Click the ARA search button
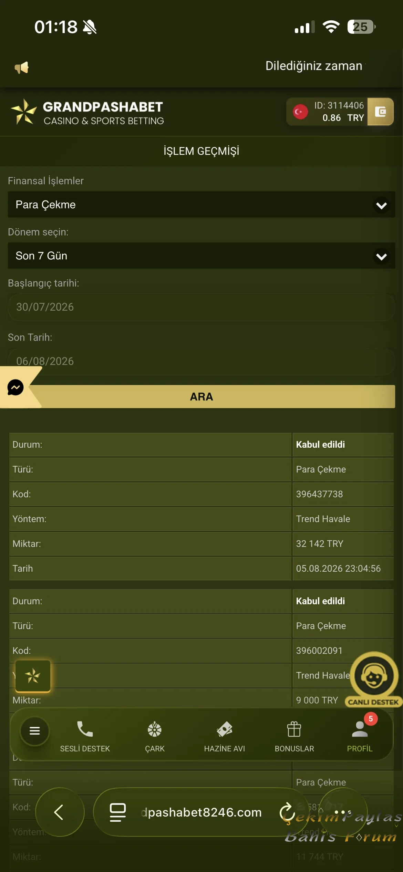The height and width of the screenshot is (872, 403). [201, 396]
